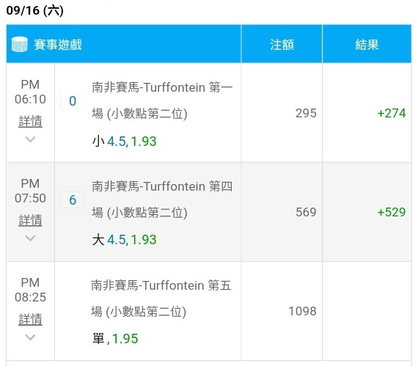Expand chevron under the 08:25 PM row
Viewport: 415px width, 366px height.
click(30, 337)
